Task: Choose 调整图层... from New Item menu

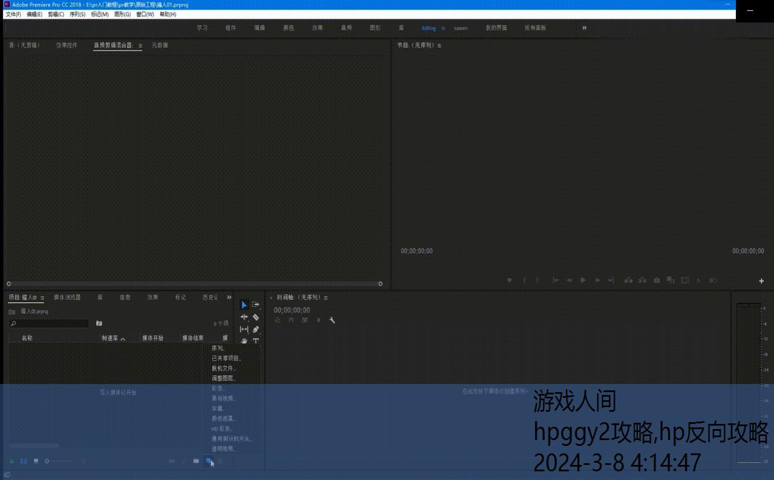Action: click(x=224, y=378)
